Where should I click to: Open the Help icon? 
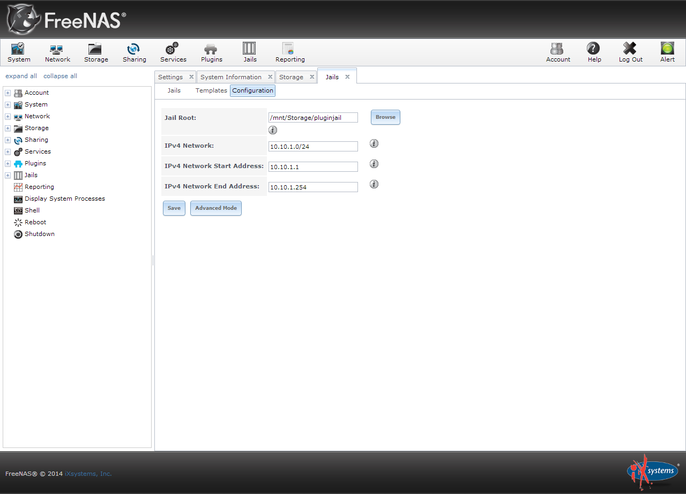tap(594, 49)
